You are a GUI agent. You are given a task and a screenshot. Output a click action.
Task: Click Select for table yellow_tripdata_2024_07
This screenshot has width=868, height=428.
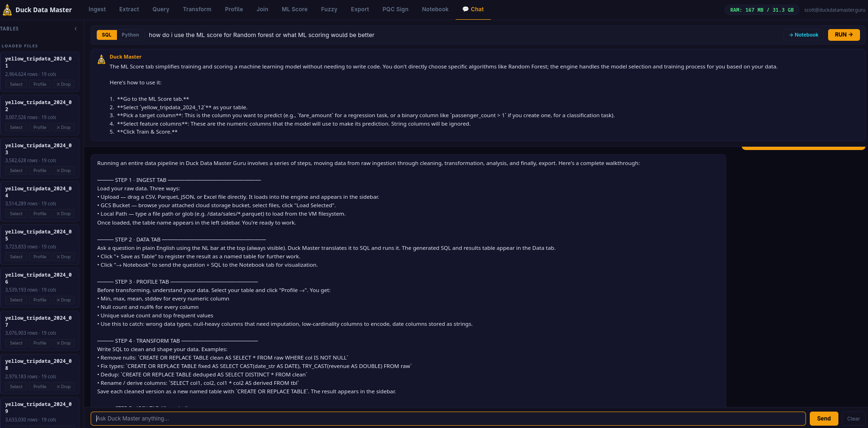pyautogui.click(x=16, y=343)
